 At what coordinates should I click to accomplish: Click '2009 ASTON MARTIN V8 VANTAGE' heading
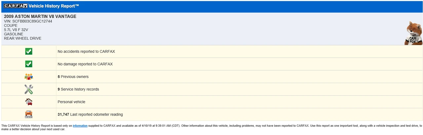40,17
